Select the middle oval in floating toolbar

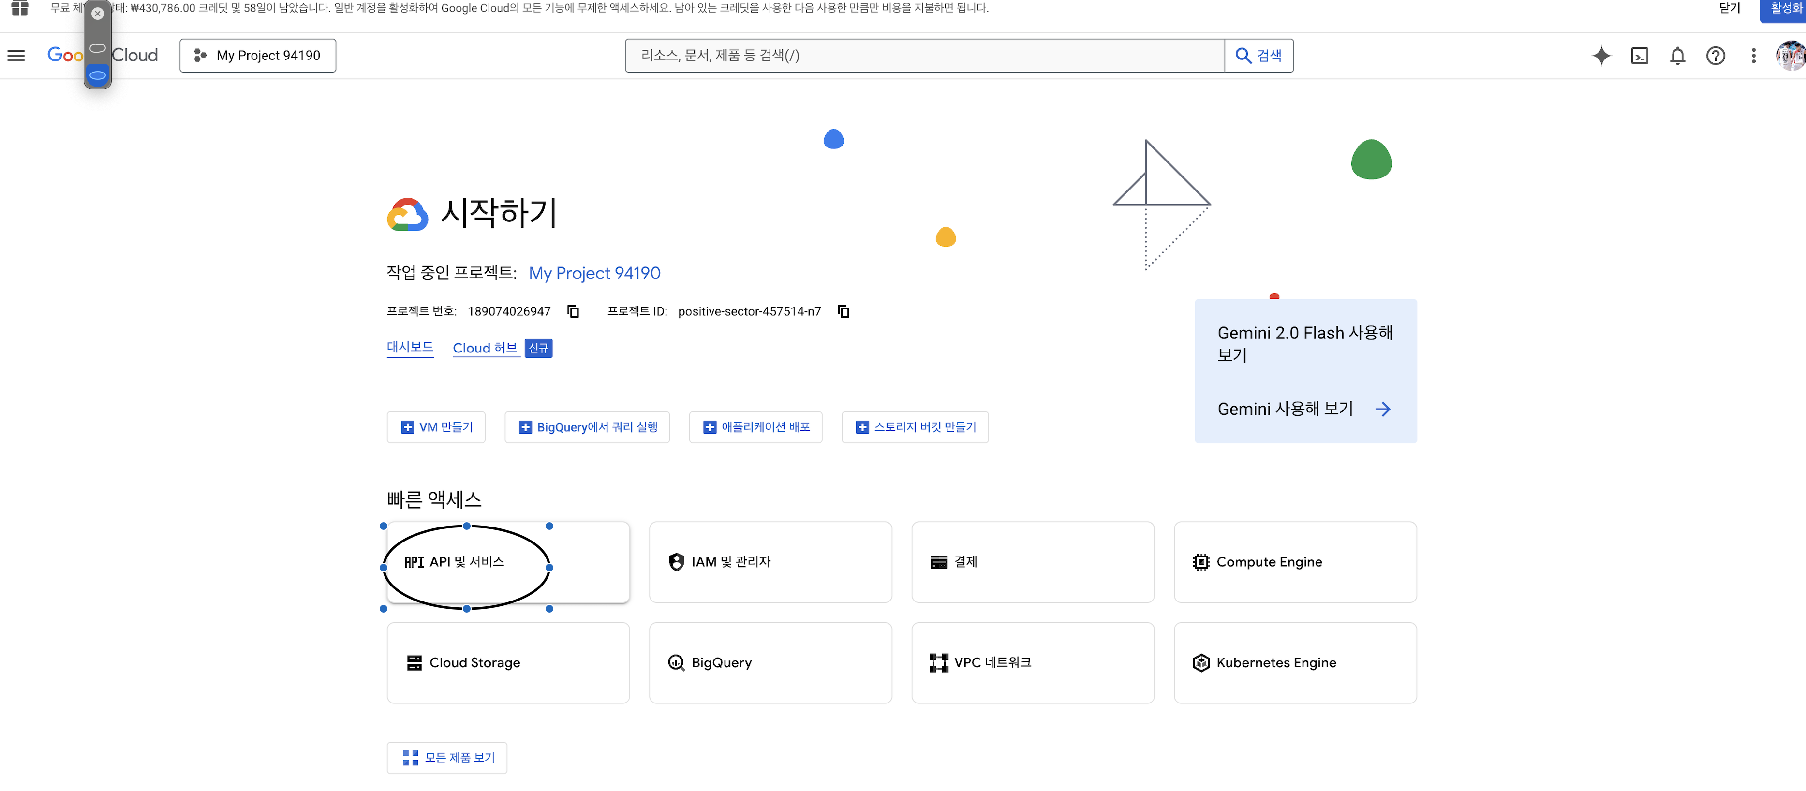[97, 48]
